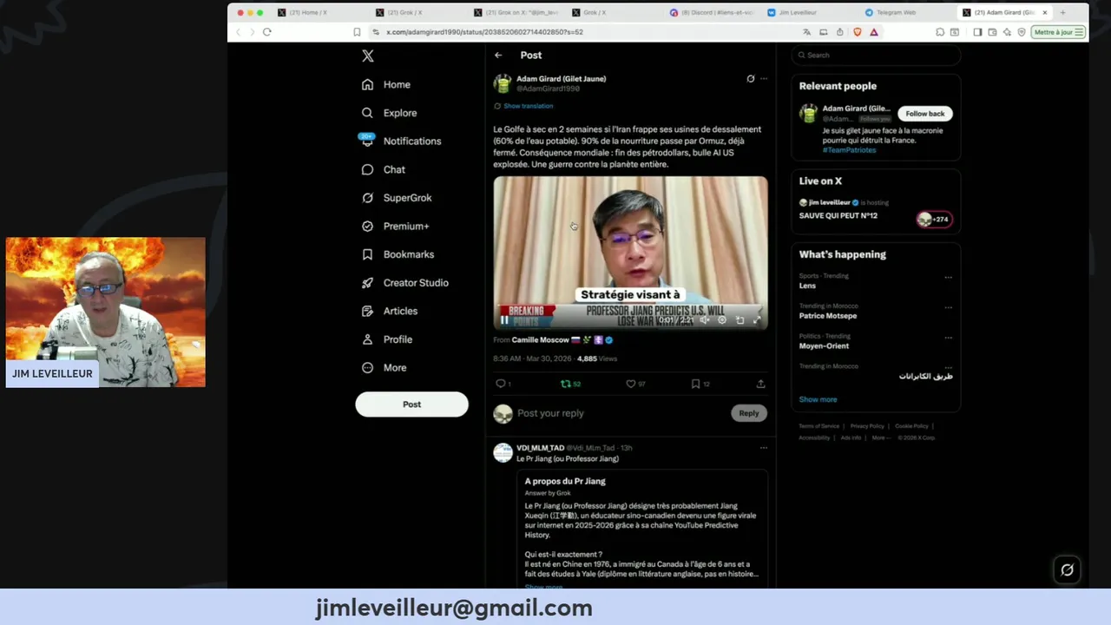Pause the video player
This screenshot has width=1111, height=625.
[504, 319]
